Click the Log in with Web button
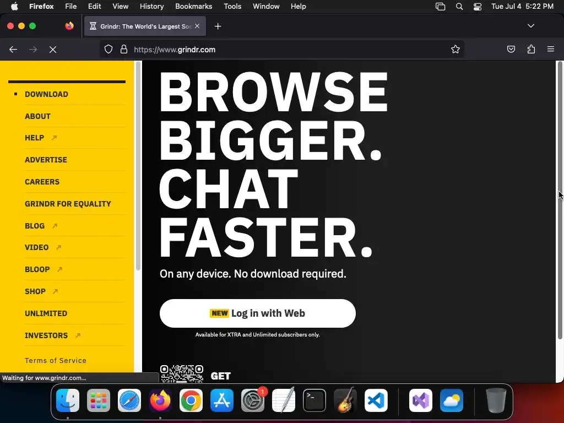This screenshot has width=564, height=423. point(258,313)
